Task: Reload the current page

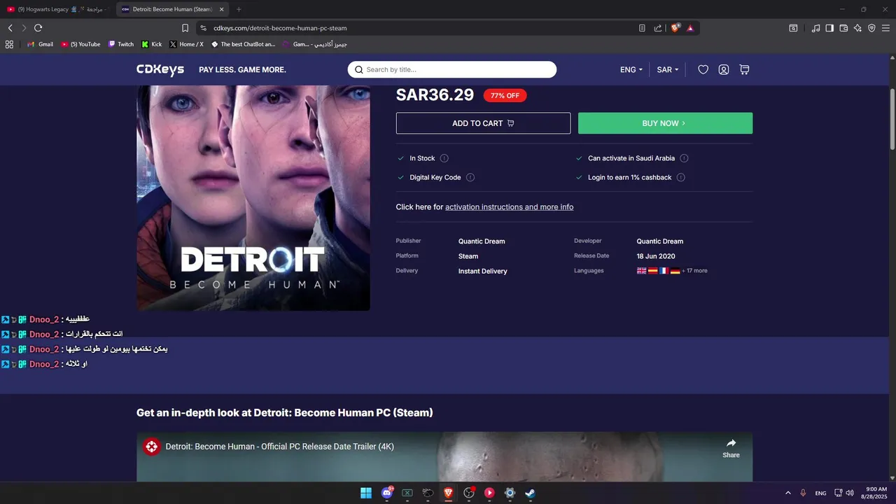Action: point(38,28)
